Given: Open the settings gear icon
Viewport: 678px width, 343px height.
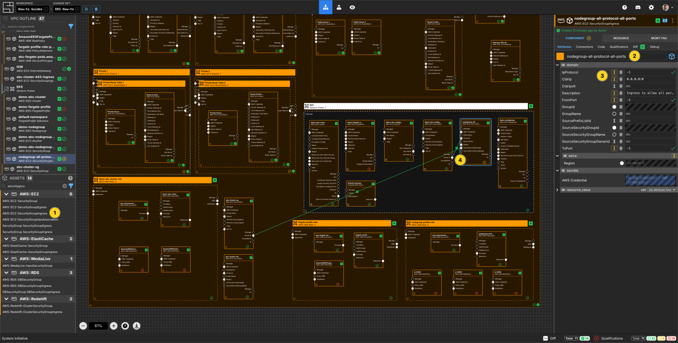Looking at the screenshot, I should pos(651,7).
